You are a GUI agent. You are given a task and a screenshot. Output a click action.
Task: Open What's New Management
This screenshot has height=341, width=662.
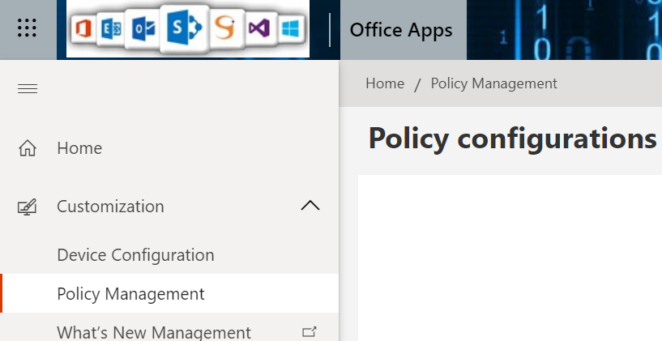(x=154, y=332)
